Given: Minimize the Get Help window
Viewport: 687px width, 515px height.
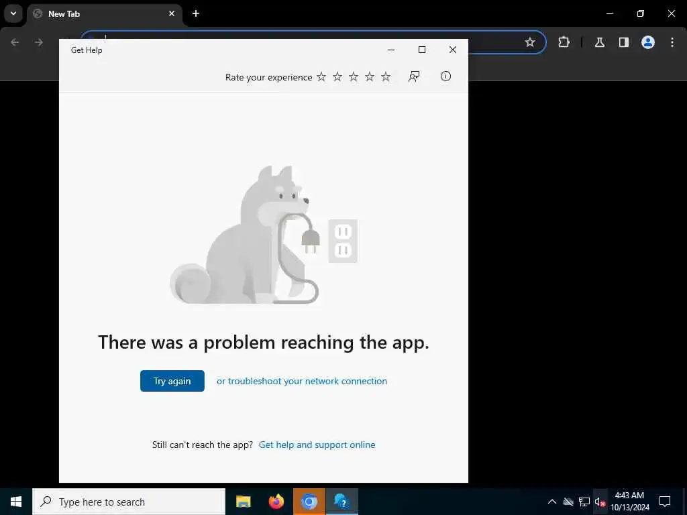Looking at the screenshot, I should click(391, 50).
